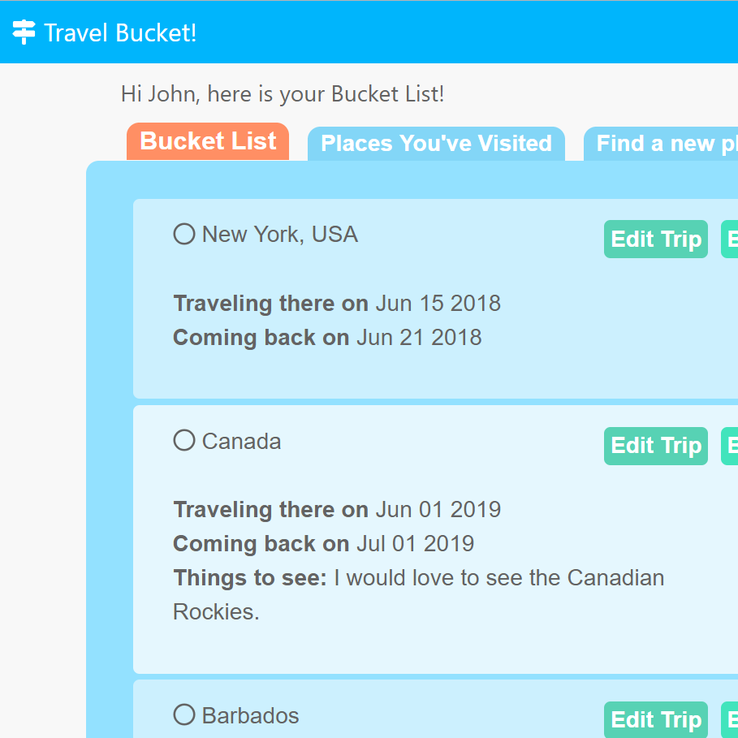The height and width of the screenshot is (738, 738).
Task: Click the "Canada" trip heading
Action: tap(240, 440)
